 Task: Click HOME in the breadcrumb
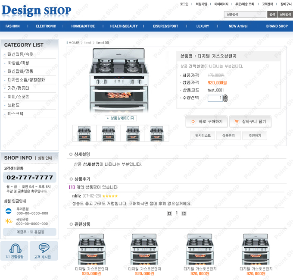coord(74,43)
